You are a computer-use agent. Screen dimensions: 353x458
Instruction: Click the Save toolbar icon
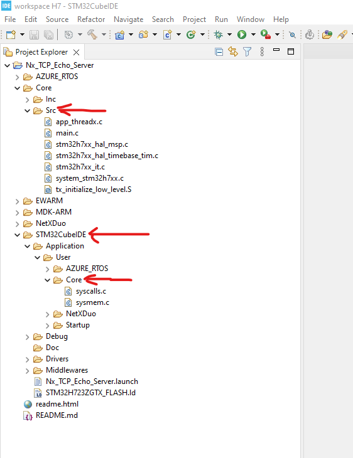34,35
